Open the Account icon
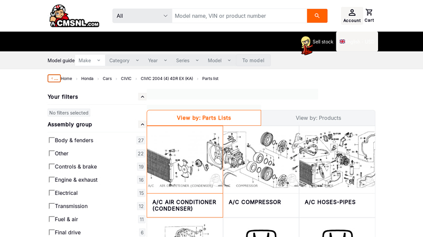The width and height of the screenshot is (423, 237). click(x=352, y=16)
